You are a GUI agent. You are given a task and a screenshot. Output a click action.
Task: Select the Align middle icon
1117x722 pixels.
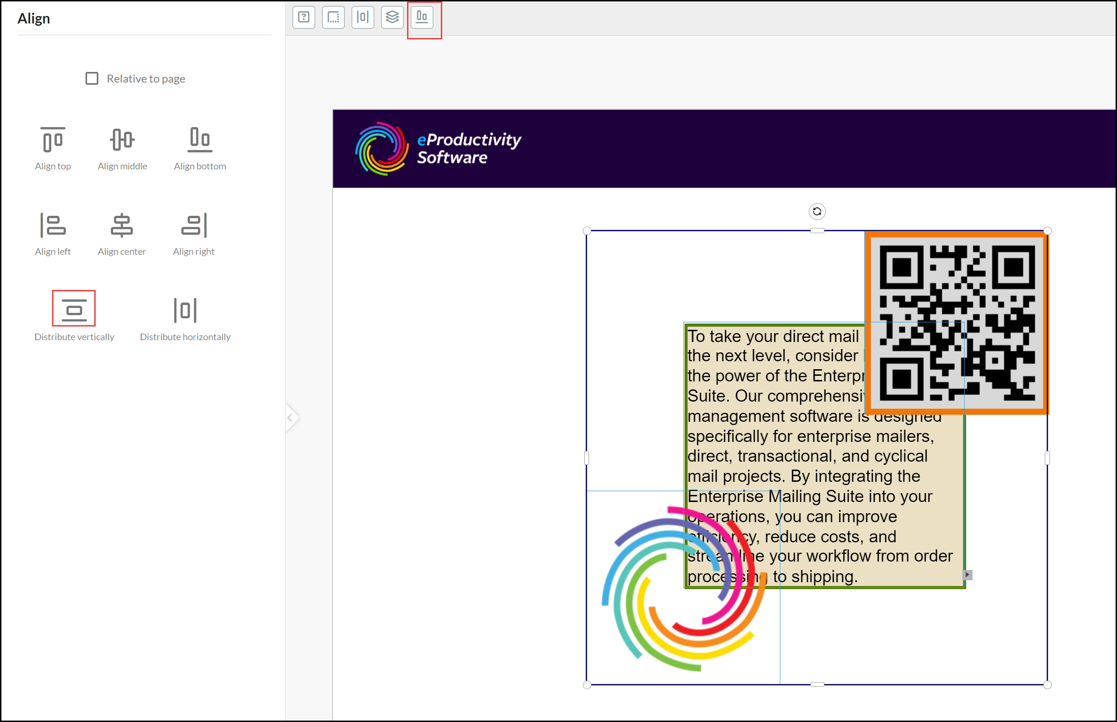click(122, 139)
